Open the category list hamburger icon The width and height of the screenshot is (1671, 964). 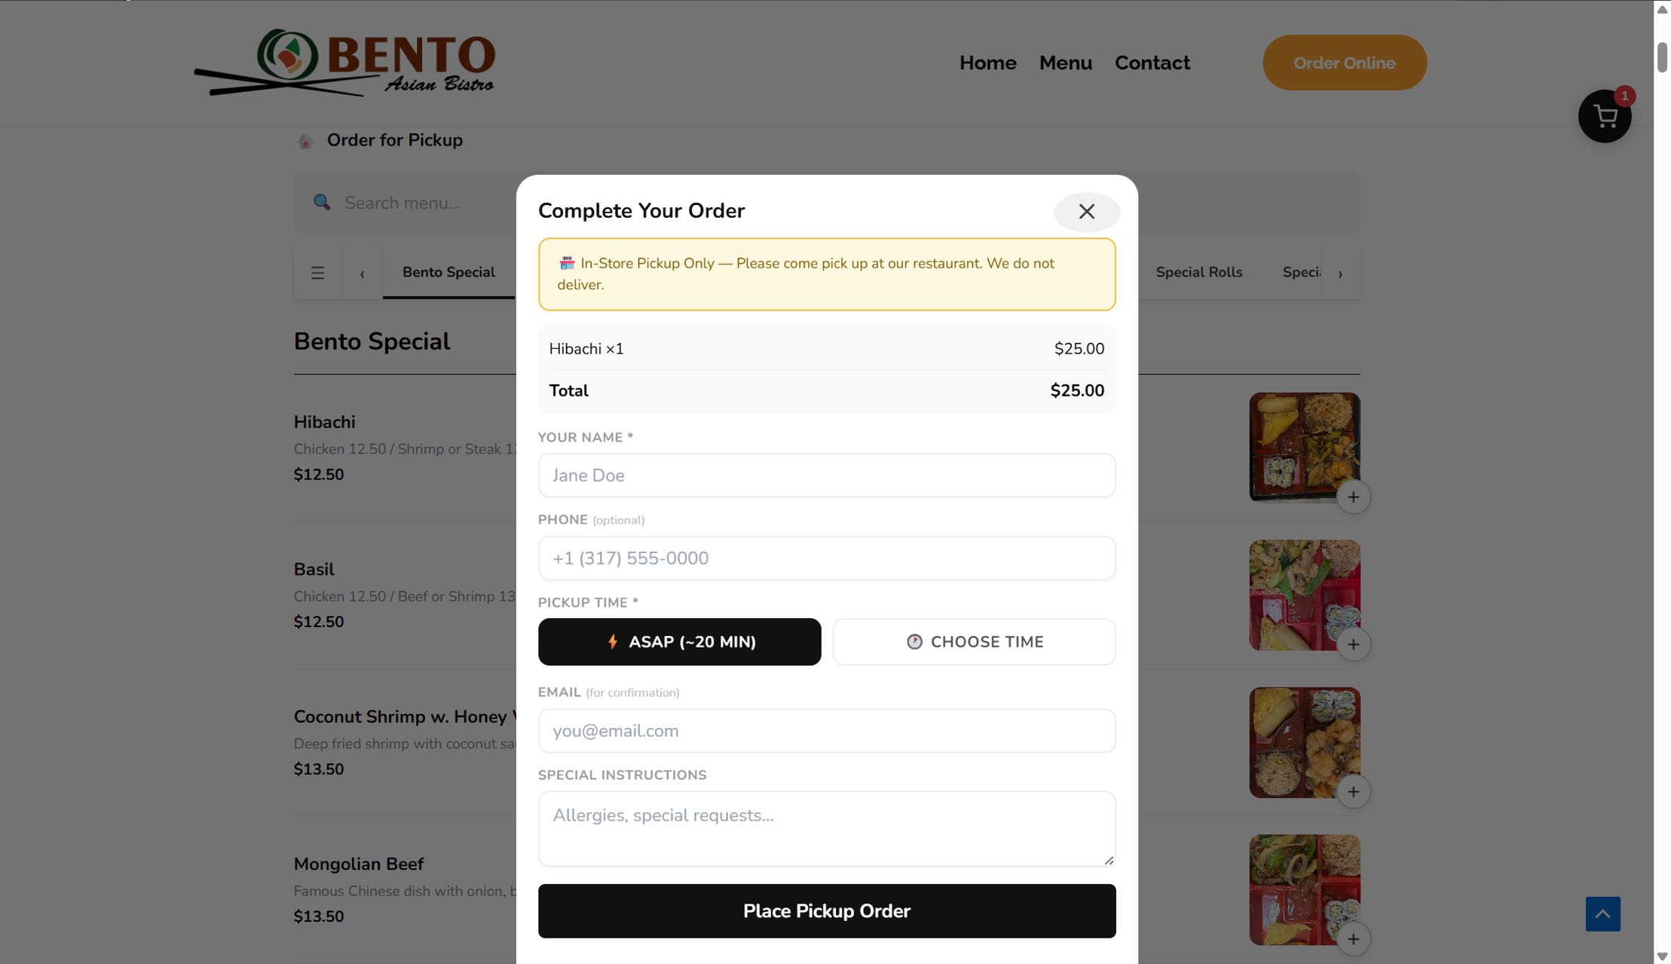(317, 273)
